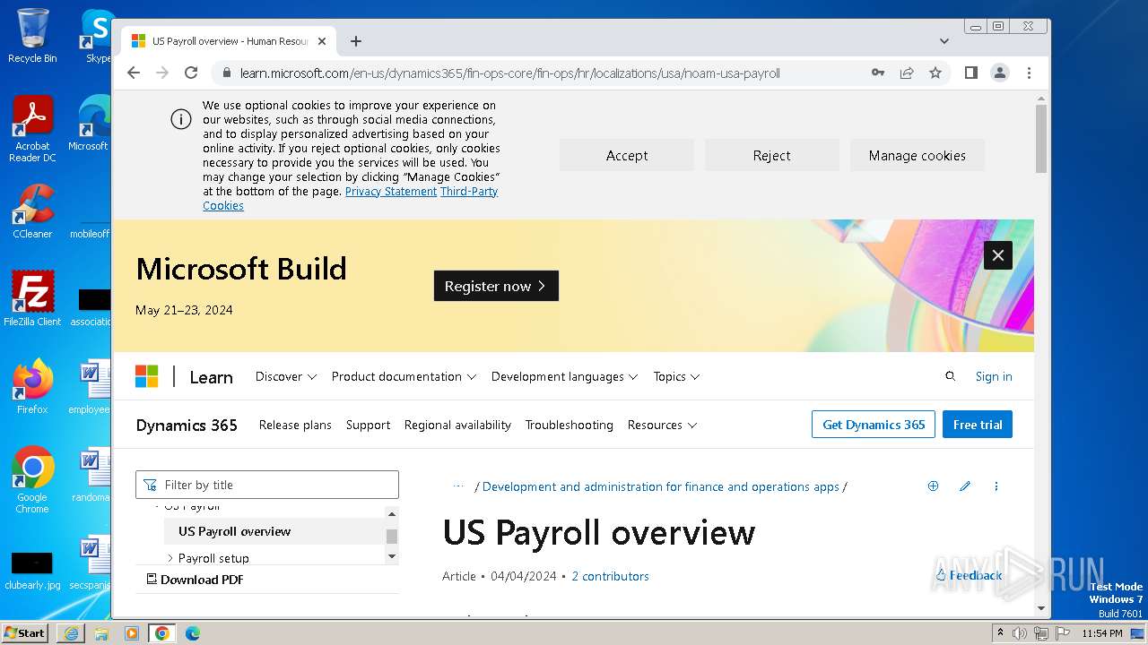
Task: Open article more options three dots
Action: pyautogui.click(x=996, y=486)
